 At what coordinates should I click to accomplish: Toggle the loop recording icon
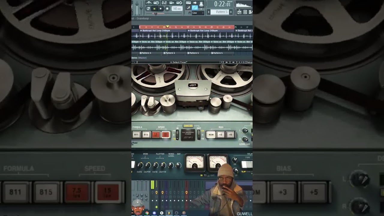(179, 3)
